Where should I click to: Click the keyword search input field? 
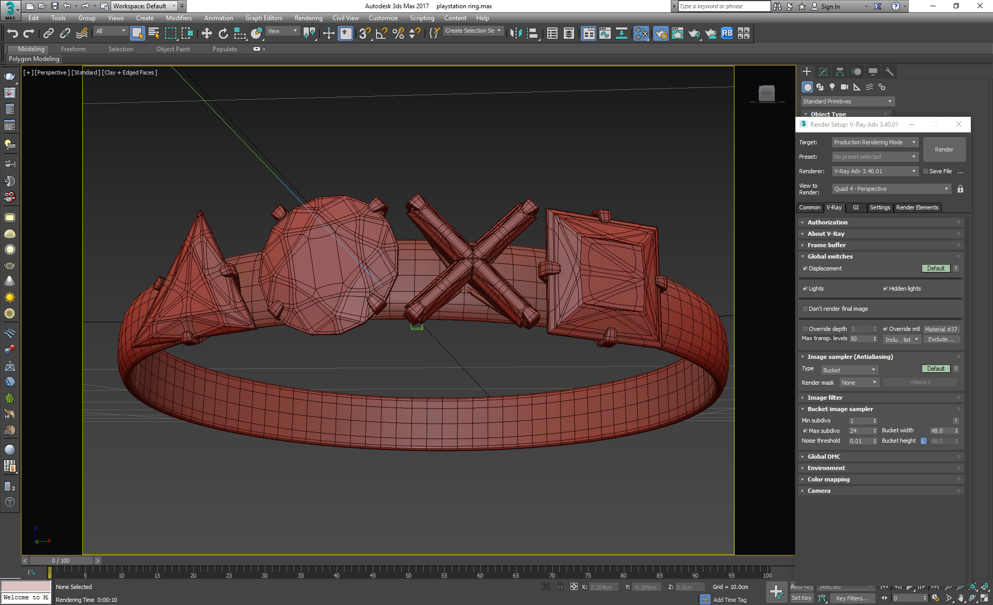(724, 6)
